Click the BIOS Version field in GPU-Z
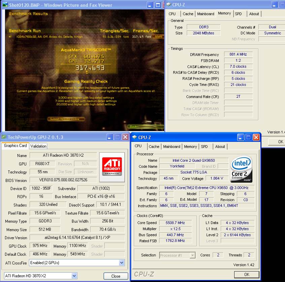Screen dimensions: 285x282 pos(63,180)
